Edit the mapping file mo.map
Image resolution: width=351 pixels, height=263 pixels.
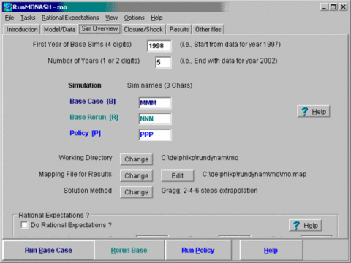pos(177,175)
